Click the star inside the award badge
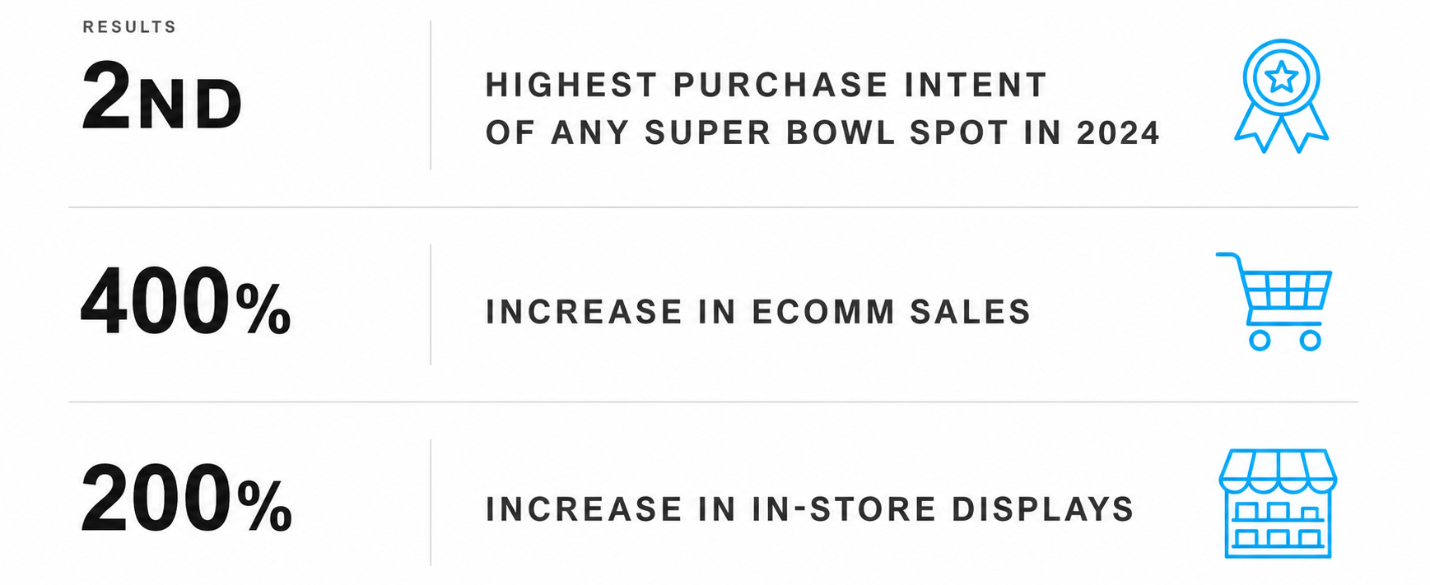 click(1281, 78)
